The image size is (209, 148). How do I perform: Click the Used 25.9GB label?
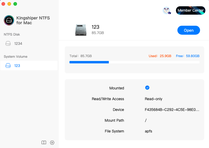160,56
